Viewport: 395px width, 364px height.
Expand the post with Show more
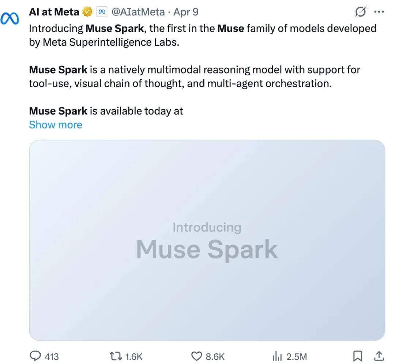(56, 125)
